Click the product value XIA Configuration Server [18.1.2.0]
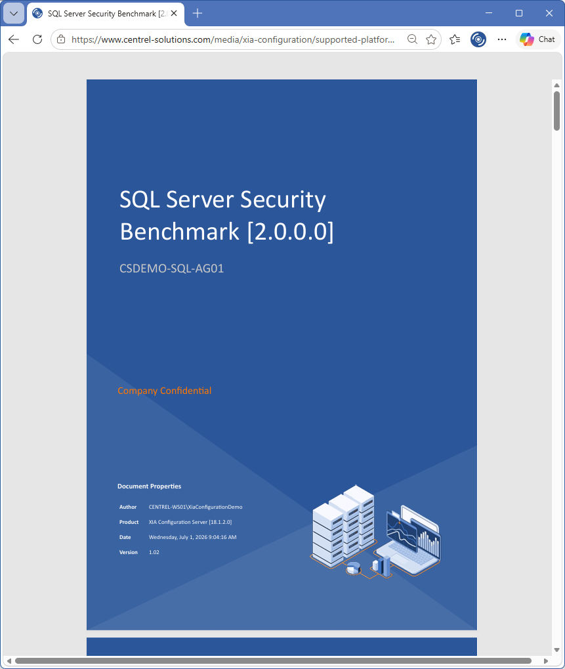Viewport: 565px width, 669px height. (x=190, y=522)
